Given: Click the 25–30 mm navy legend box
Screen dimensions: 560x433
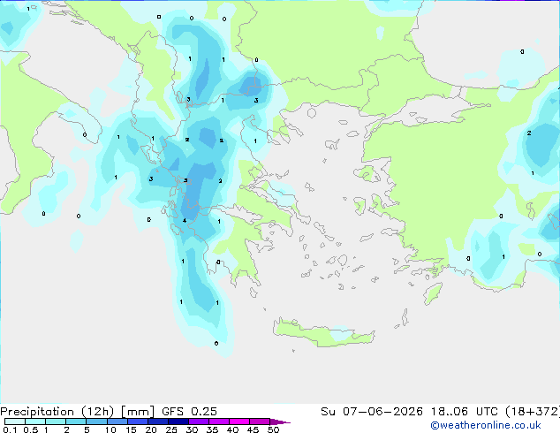Looking at the screenshot, I should 178,422.
